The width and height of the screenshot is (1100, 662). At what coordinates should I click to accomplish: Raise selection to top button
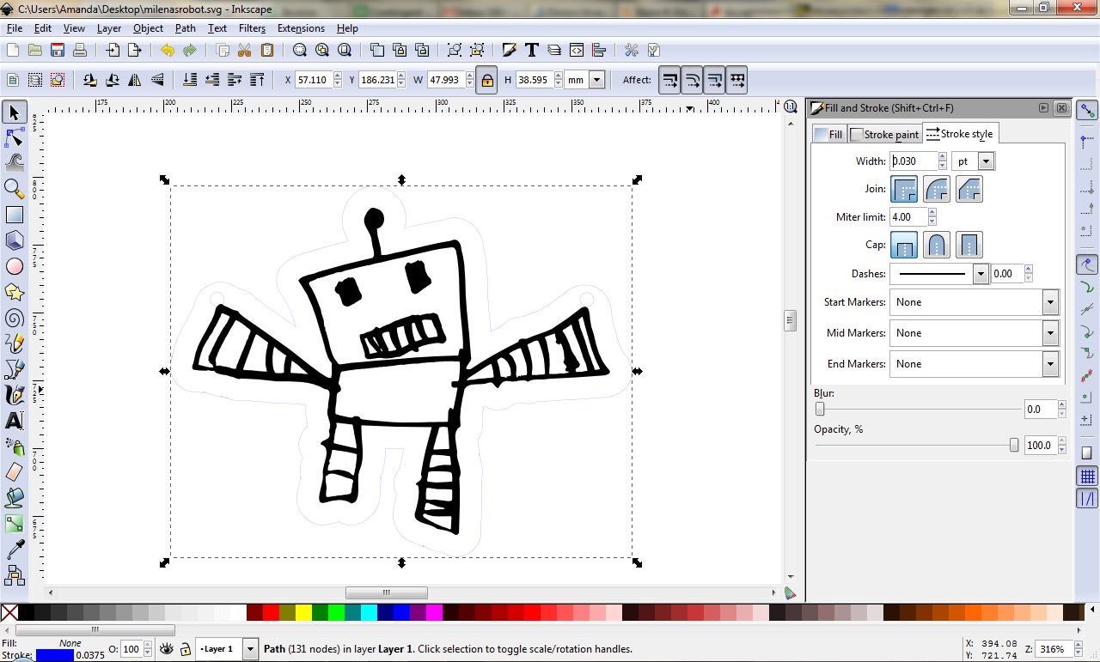point(257,80)
